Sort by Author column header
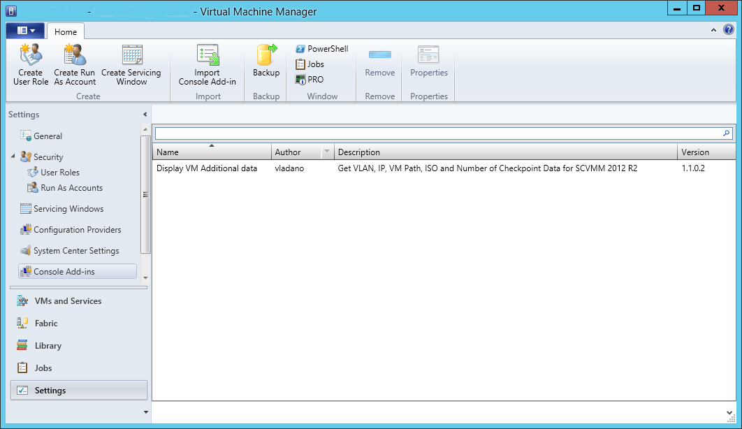 [x=297, y=152]
